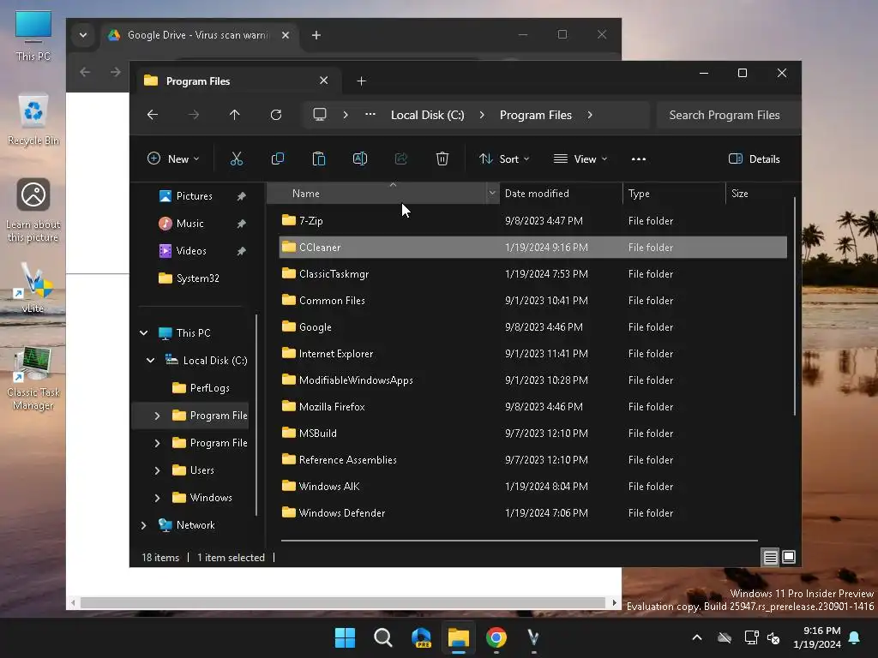The height and width of the screenshot is (658, 878).
Task: Click the Share icon in toolbar
Action: [x=401, y=159]
